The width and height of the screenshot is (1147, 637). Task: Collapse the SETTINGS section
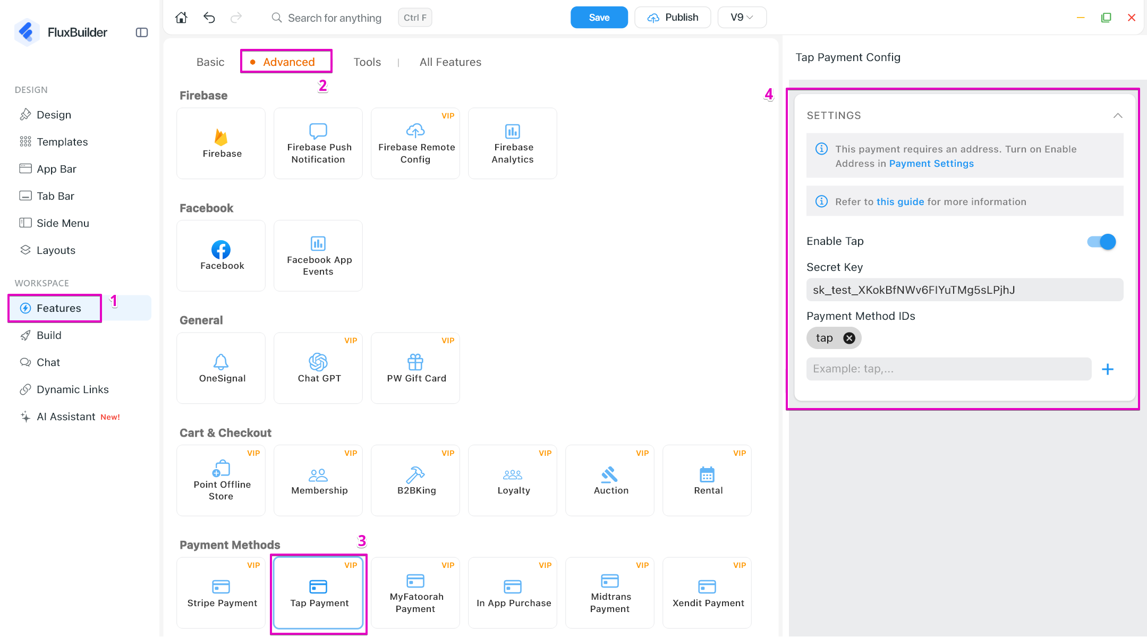click(1118, 116)
